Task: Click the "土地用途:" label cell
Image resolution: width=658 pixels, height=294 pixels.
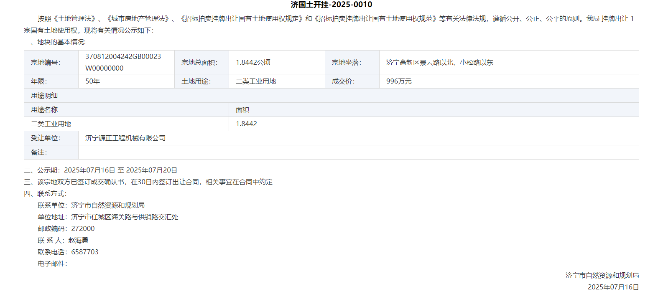Action: tap(201, 81)
